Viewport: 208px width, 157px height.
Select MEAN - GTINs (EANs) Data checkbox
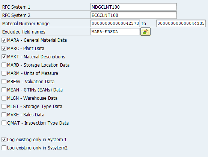click(4, 90)
